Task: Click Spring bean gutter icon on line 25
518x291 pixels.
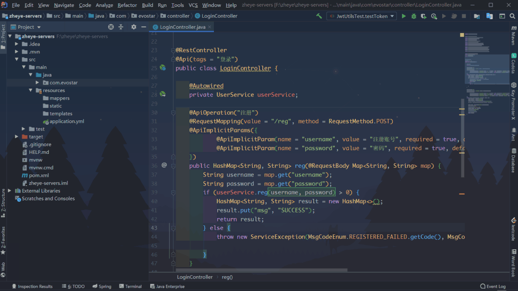Action: 163,68
